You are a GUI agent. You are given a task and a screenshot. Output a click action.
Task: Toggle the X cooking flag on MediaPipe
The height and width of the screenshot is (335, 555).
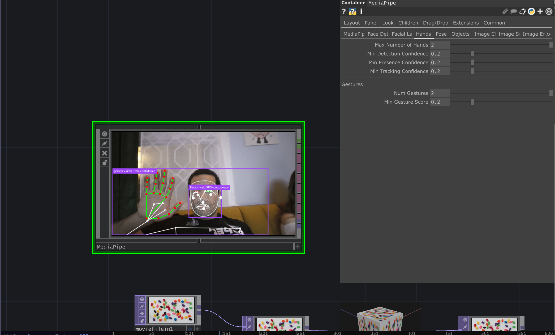click(105, 153)
